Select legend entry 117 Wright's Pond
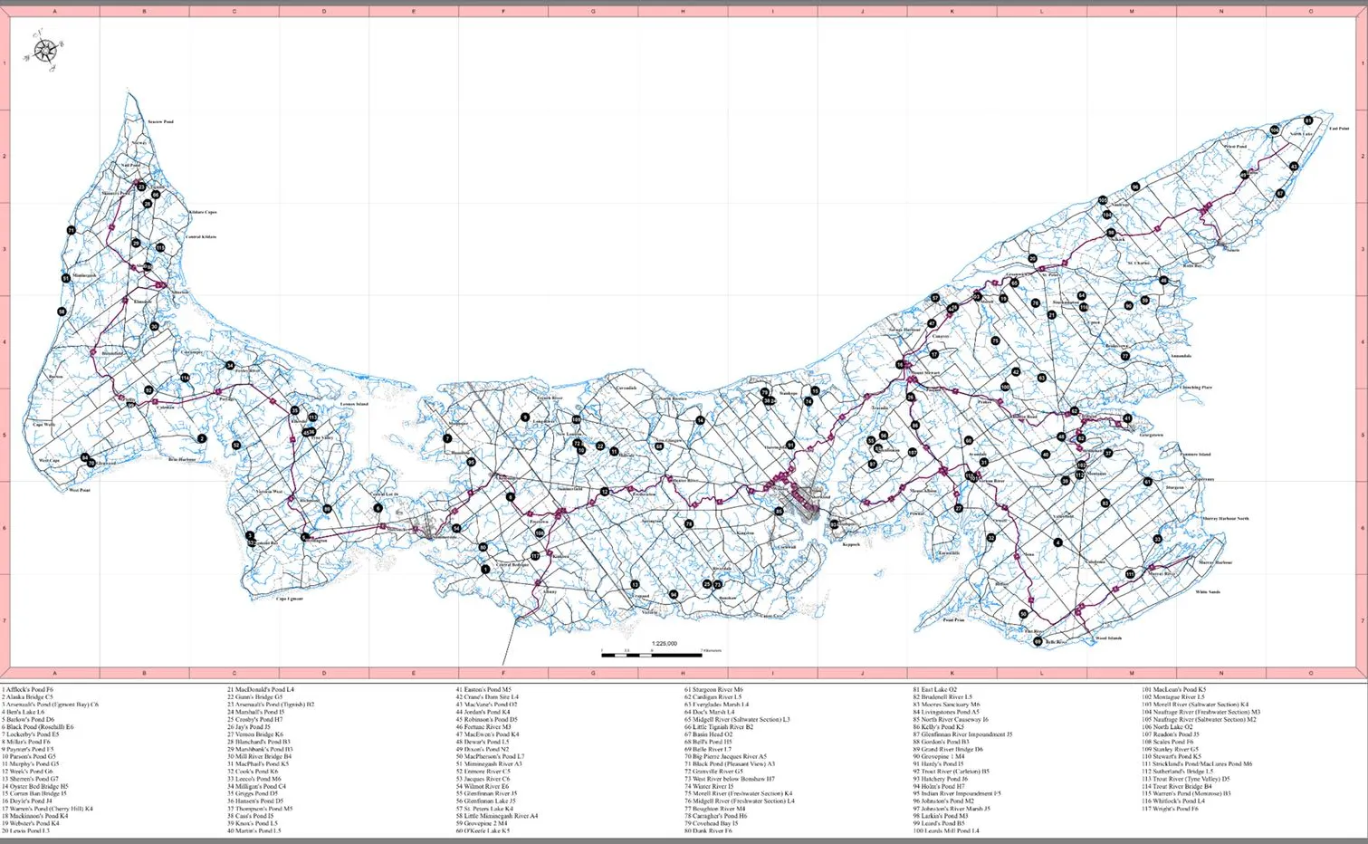This screenshot has height=844, width=1368. [1170, 809]
